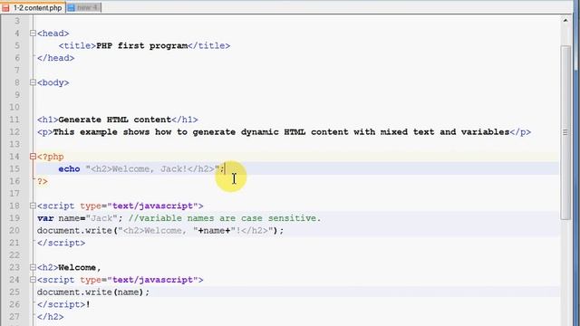Click the "var" keyword on line 19
This screenshot has width=580, height=326.
[x=45, y=218]
